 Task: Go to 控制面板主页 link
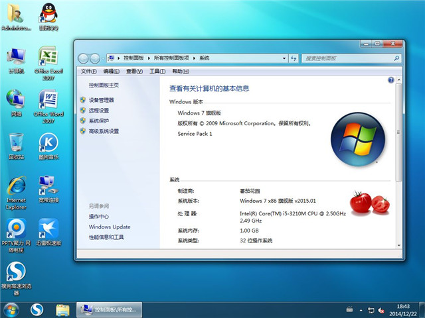pyautogui.click(x=104, y=85)
